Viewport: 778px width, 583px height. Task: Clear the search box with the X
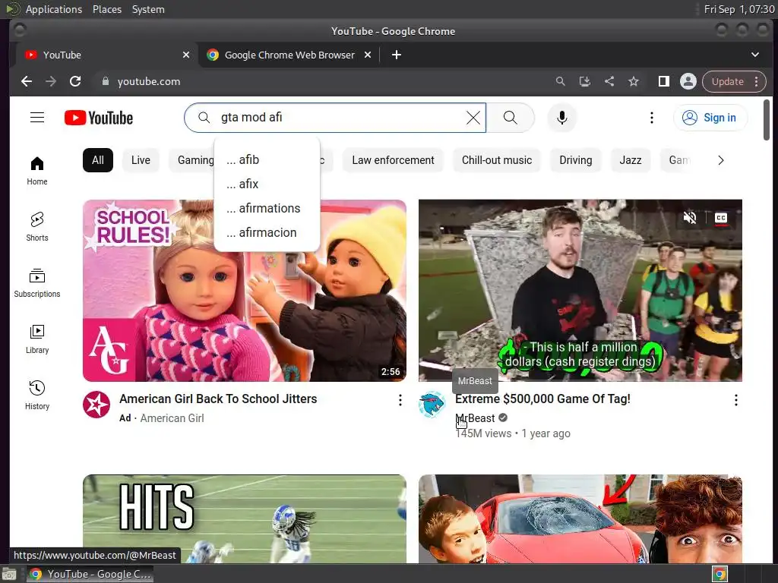click(473, 118)
